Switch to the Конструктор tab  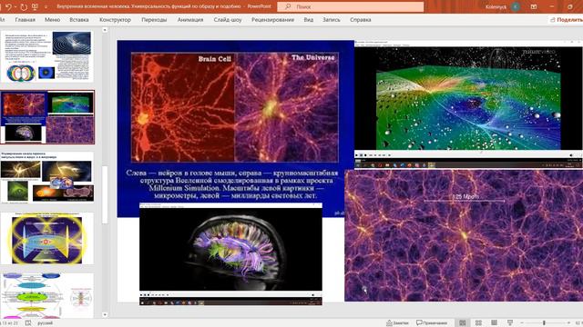[x=116, y=20]
